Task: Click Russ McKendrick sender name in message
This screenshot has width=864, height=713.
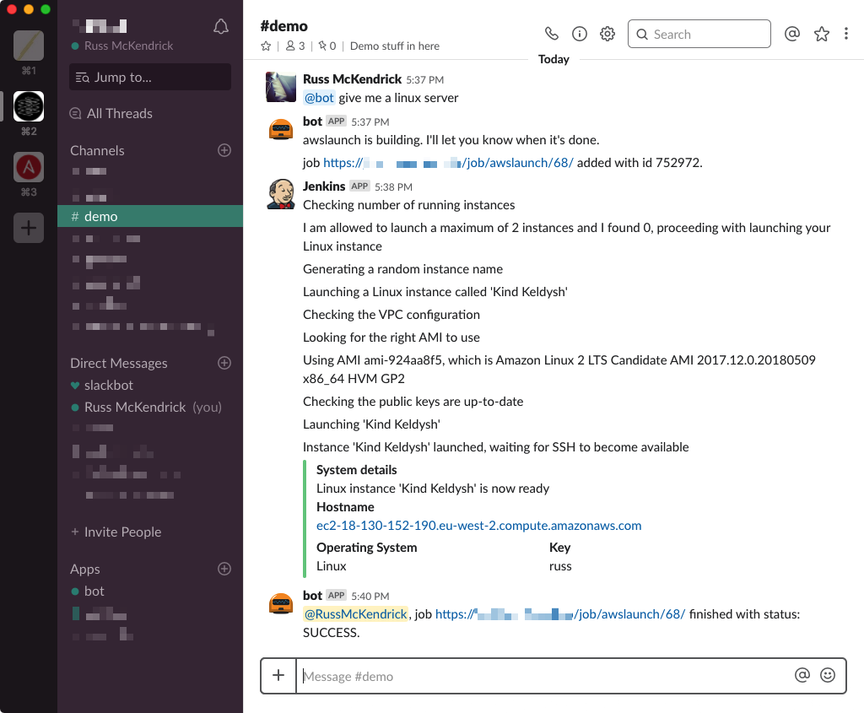Action: (x=352, y=79)
